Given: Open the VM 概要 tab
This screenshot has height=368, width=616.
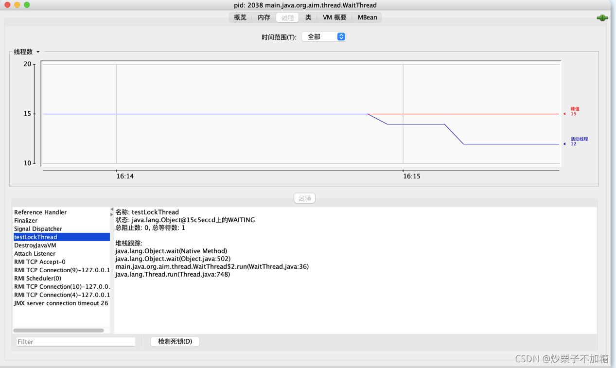Looking at the screenshot, I should 334,18.
